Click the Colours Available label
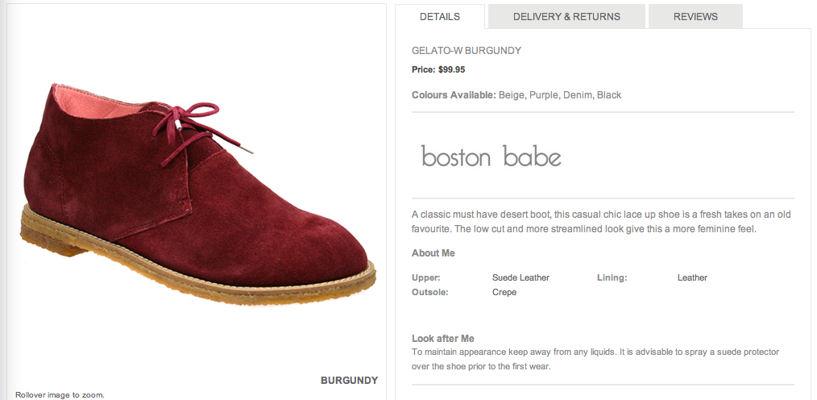817x400 pixels. [454, 95]
